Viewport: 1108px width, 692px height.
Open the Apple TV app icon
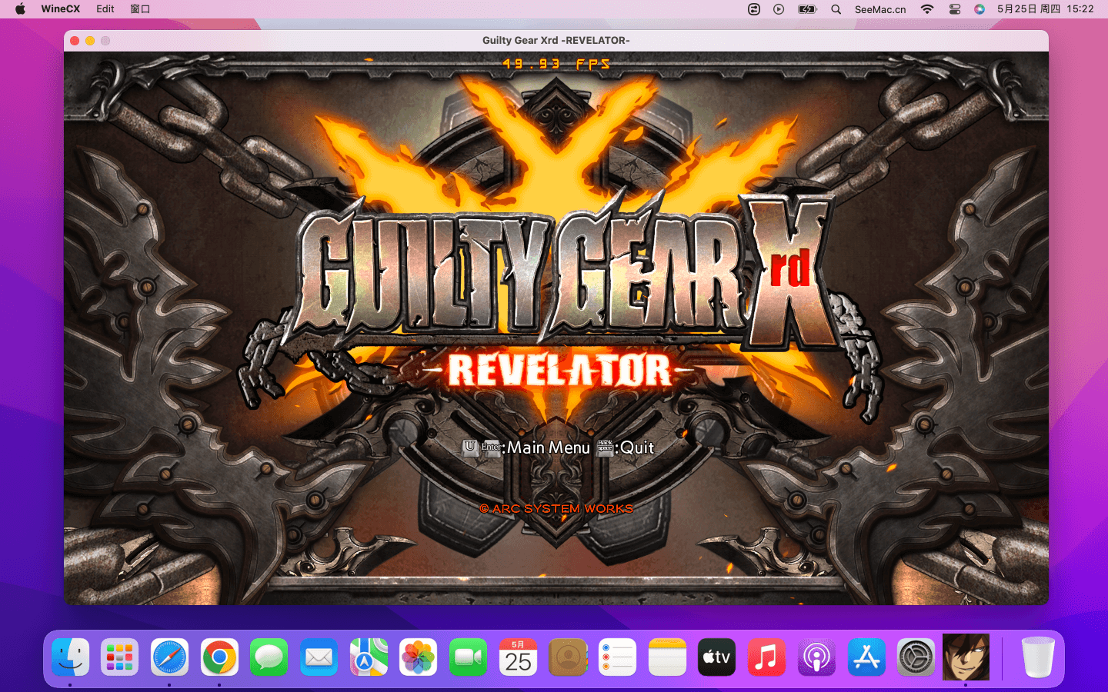click(x=716, y=657)
